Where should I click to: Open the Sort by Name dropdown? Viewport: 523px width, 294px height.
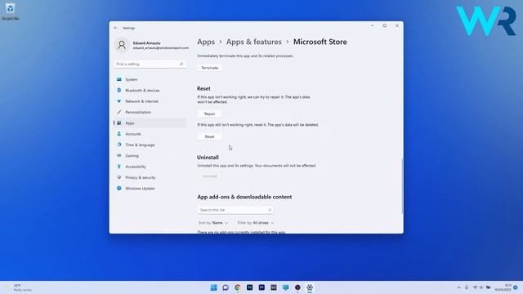pyautogui.click(x=213, y=223)
